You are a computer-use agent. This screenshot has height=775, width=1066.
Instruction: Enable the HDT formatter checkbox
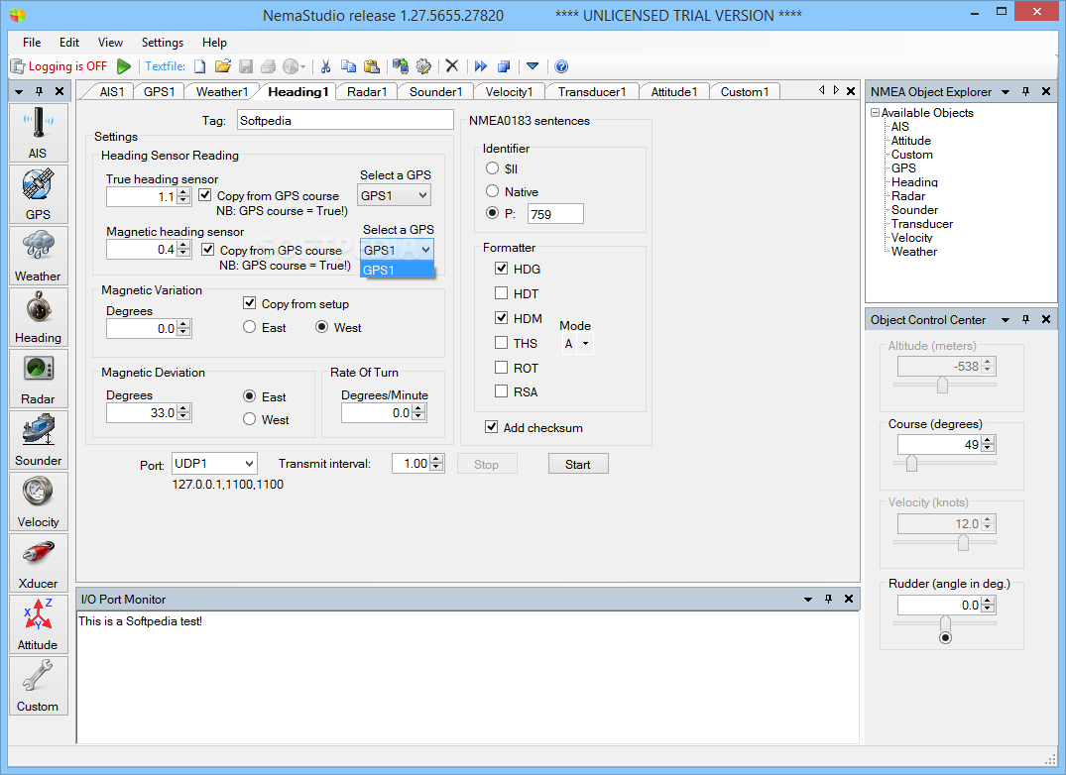[501, 292]
